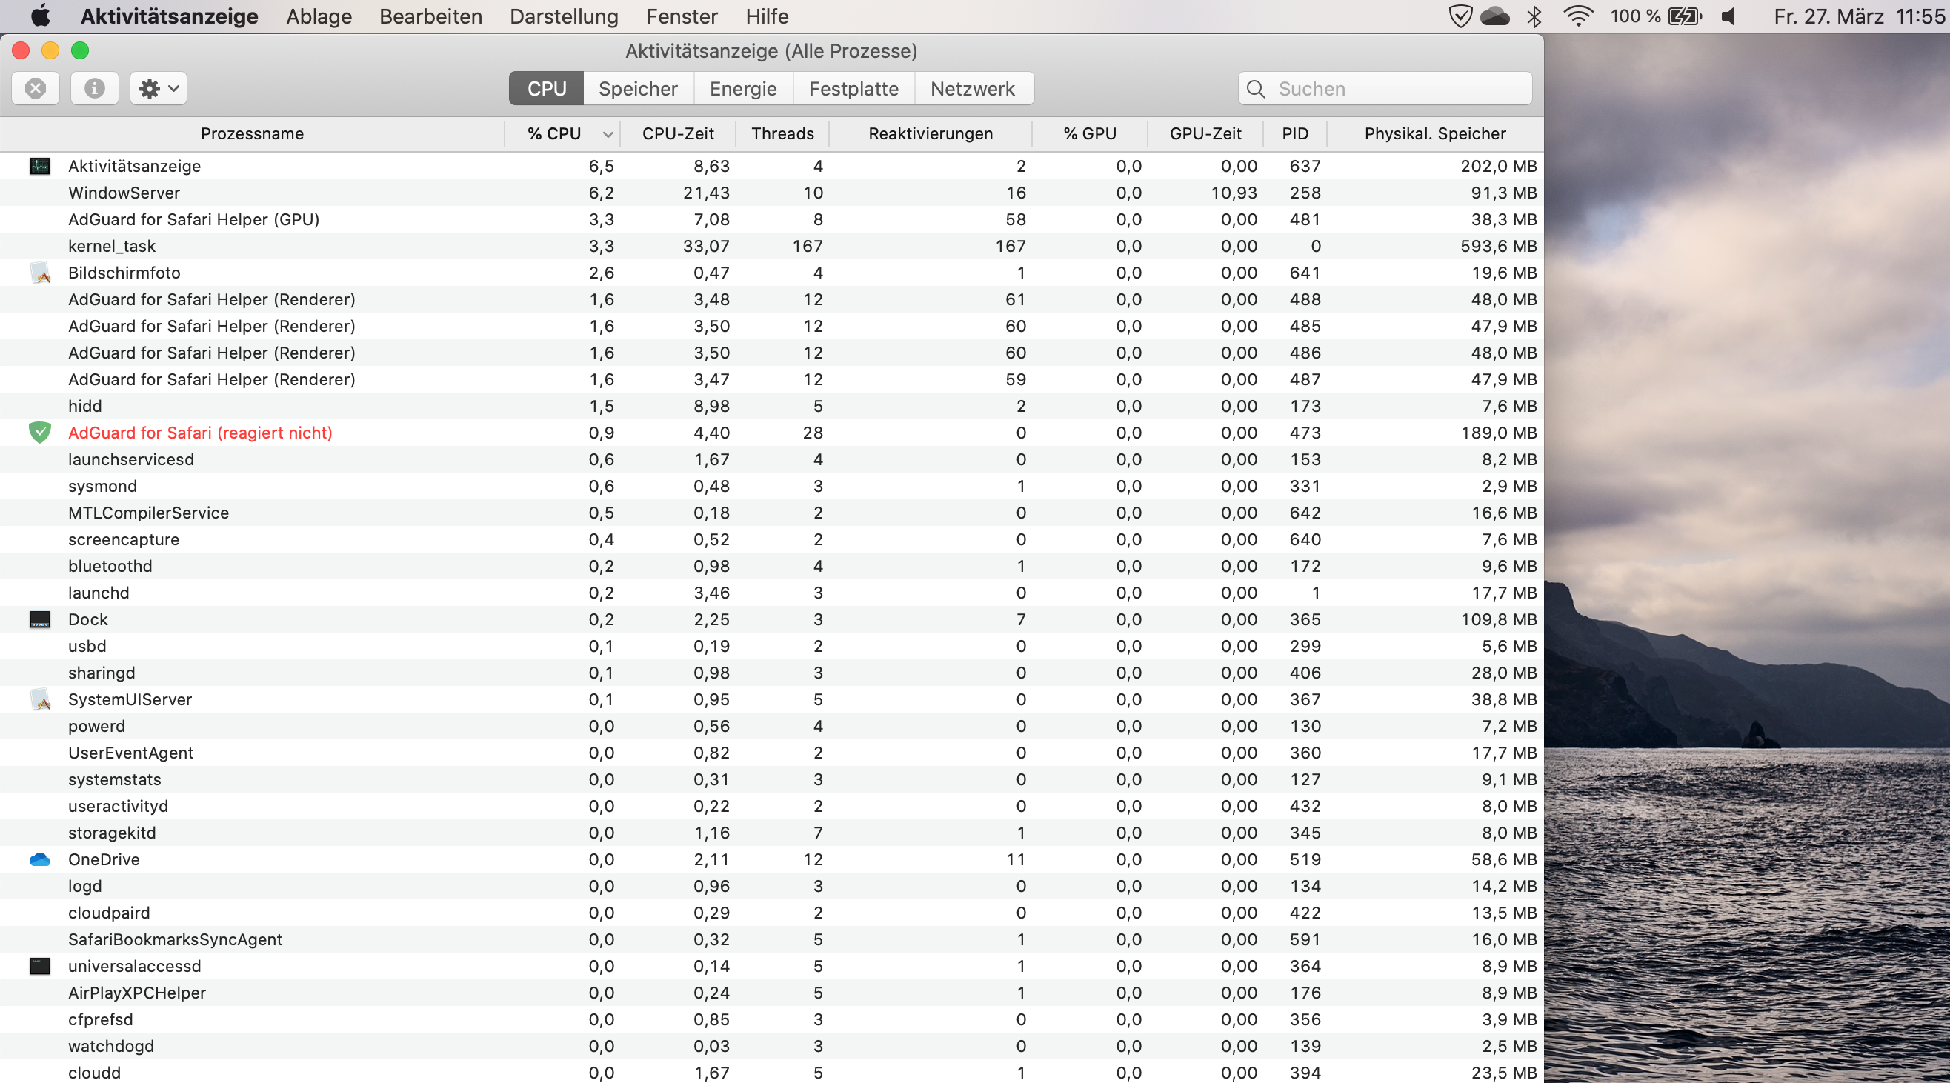This screenshot has height=1083, width=1950.
Task: Select the launchservicesd process row
Action: (771, 459)
